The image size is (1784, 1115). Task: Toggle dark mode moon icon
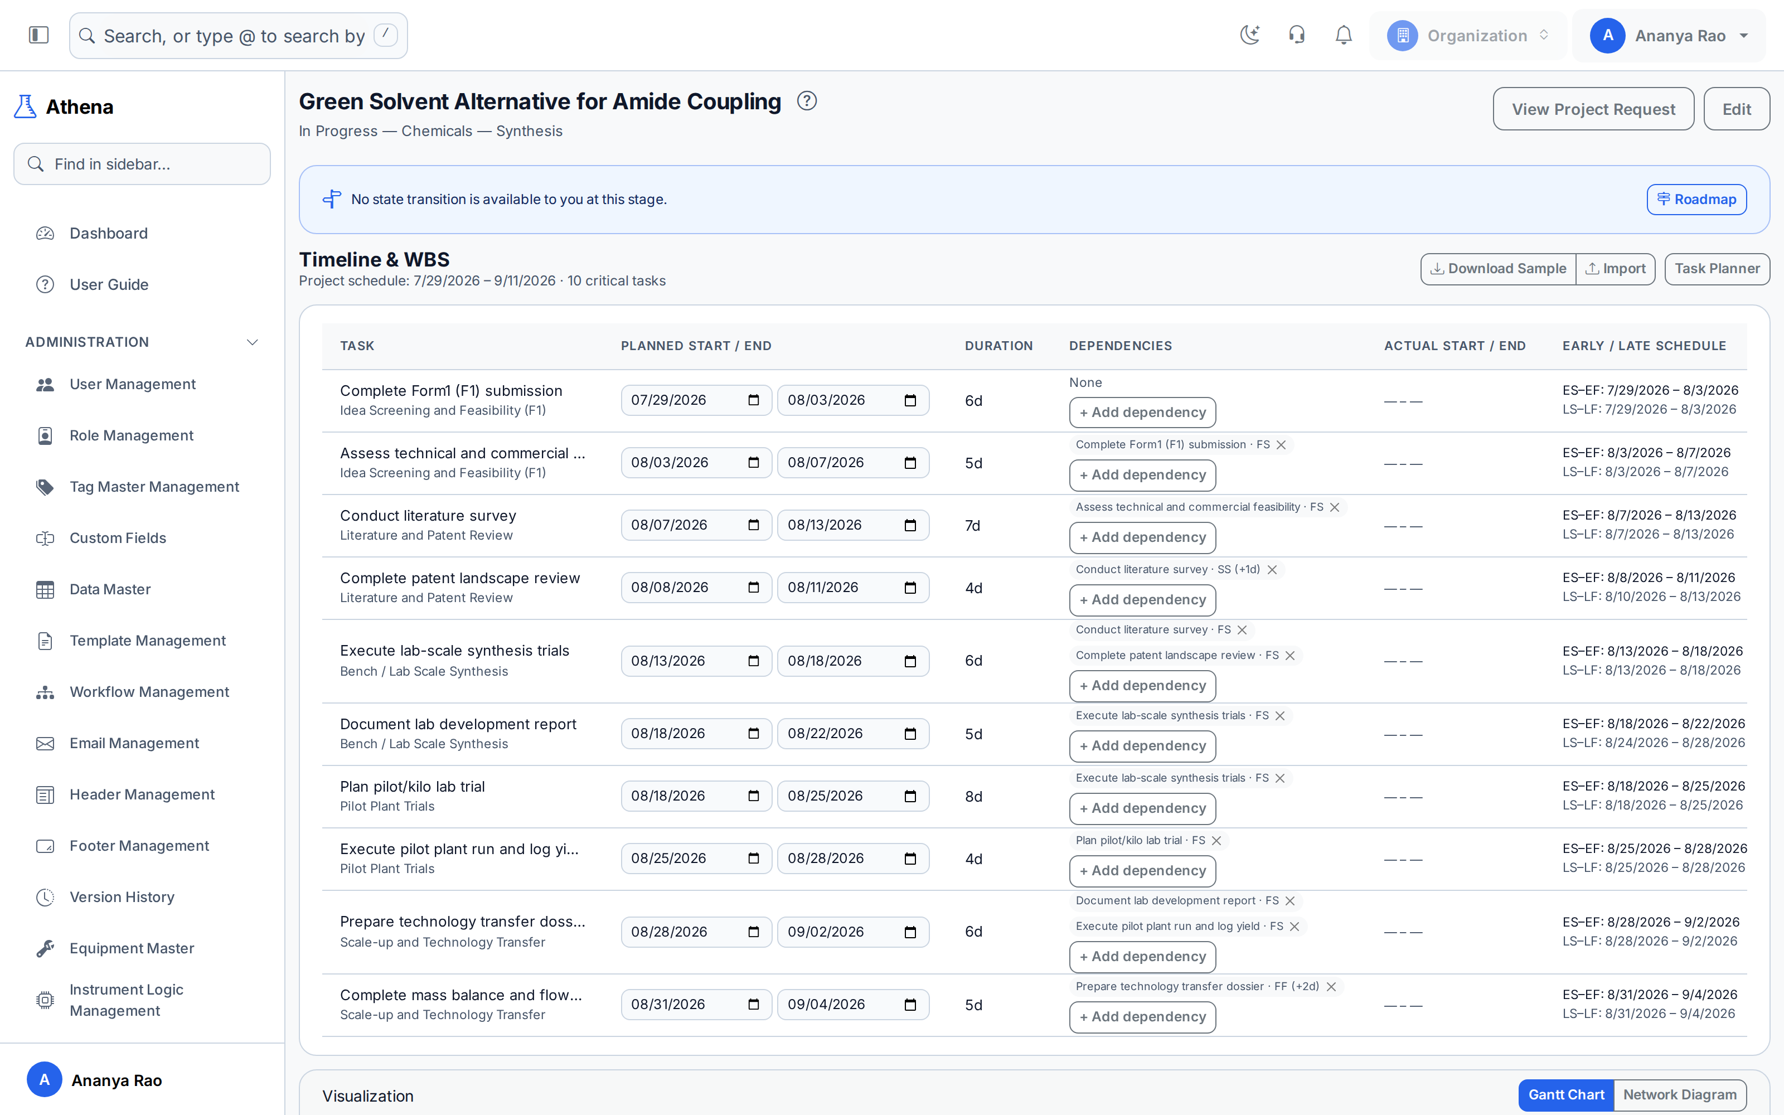tap(1249, 35)
